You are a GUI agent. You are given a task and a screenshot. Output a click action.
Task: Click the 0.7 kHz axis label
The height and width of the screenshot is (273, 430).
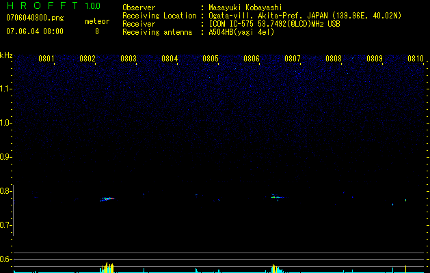[5, 225]
